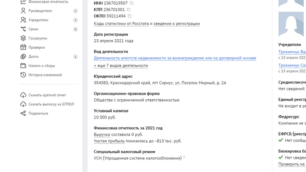The width and height of the screenshot is (306, 172).
Task: Copy the КПП number icon
Action: [x=129, y=10]
